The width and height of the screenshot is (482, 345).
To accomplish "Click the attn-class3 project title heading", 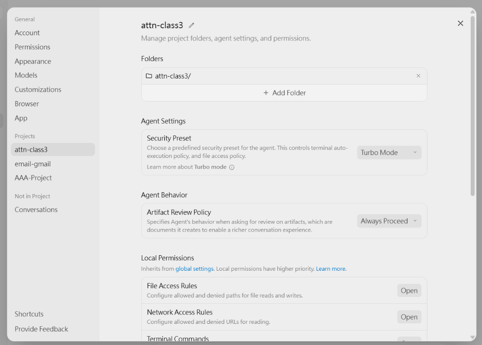I will click(162, 25).
